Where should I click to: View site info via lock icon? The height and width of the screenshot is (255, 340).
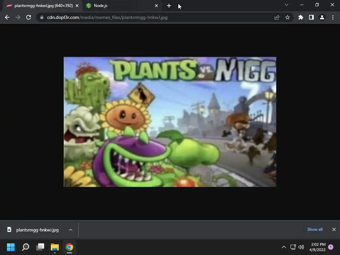(42, 17)
